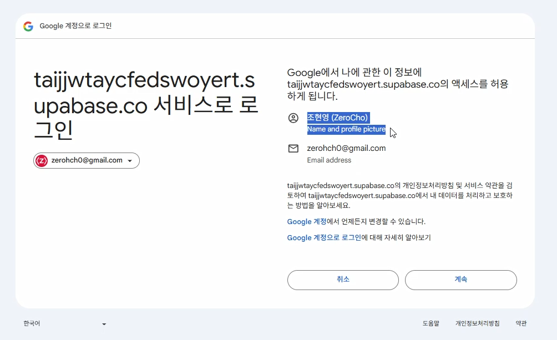The height and width of the screenshot is (340, 557).
Task: Open the 약관 terms link in footer
Action: point(520,322)
